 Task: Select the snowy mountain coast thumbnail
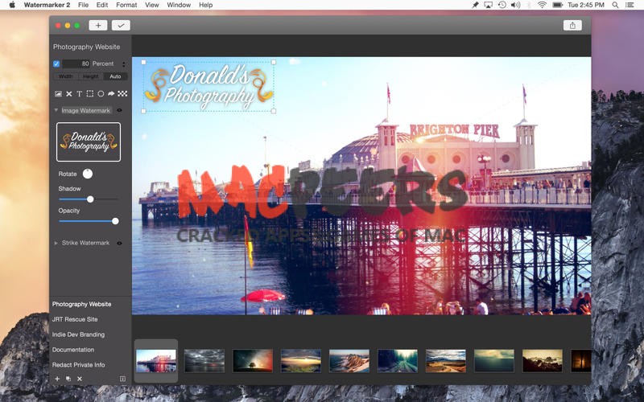coord(349,361)
